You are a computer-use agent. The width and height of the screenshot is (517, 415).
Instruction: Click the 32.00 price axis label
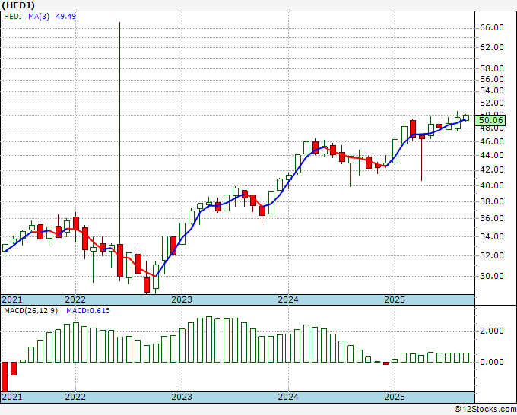point(492,255)
